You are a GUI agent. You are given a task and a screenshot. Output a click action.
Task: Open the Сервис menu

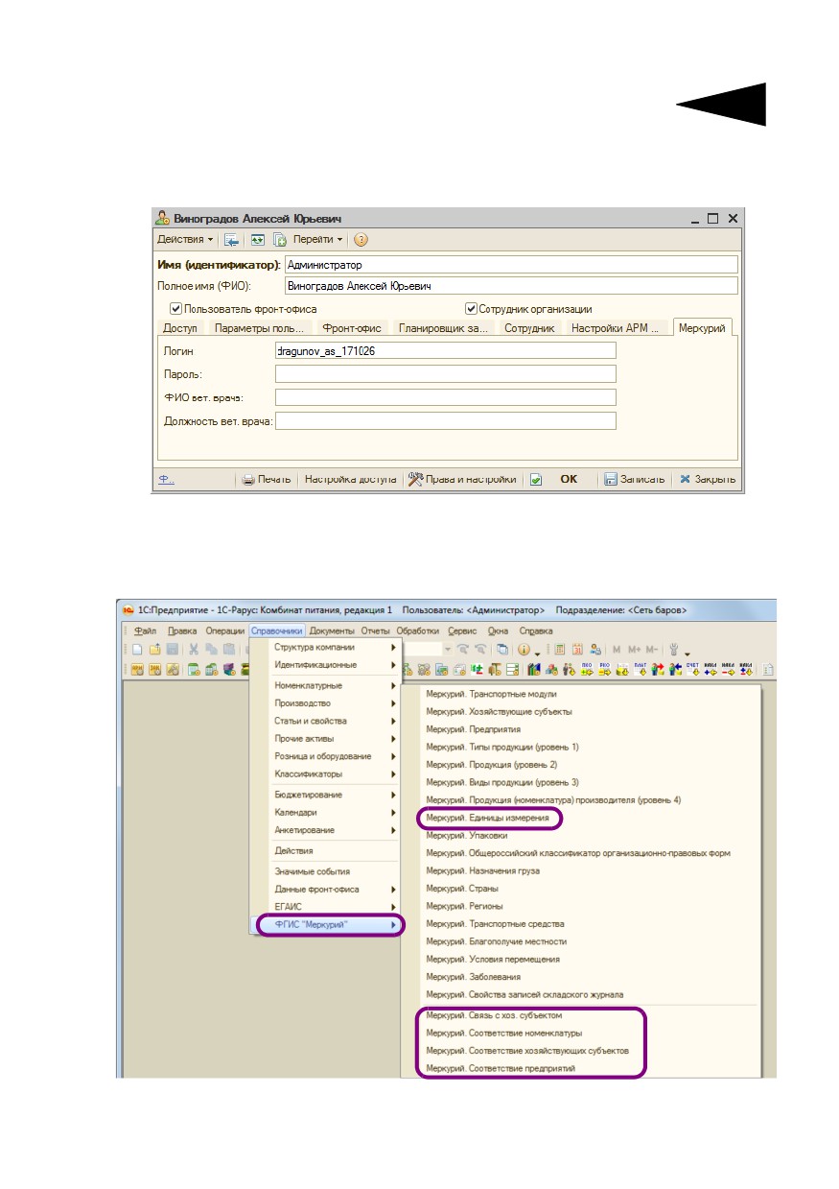462,630
